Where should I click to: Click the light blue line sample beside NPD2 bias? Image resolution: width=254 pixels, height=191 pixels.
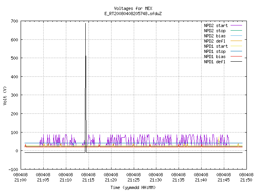[x=236, y=35]
